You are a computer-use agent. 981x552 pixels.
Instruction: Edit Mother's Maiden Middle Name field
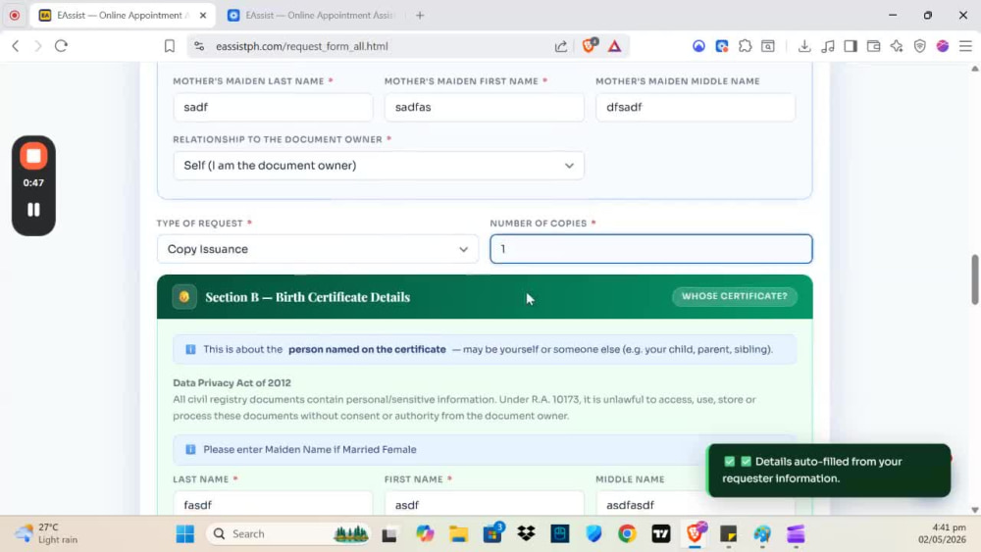[x=696, y=107]
